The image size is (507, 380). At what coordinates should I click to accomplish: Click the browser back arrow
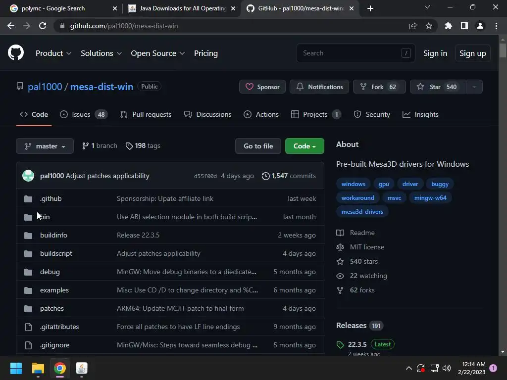click(x=11, y=26)
